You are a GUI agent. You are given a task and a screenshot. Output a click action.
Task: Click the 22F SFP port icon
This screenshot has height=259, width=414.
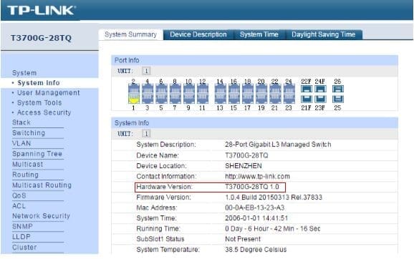307,89
